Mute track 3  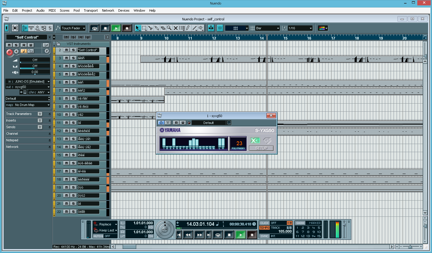pyautogui.click(x=66, y=58)
